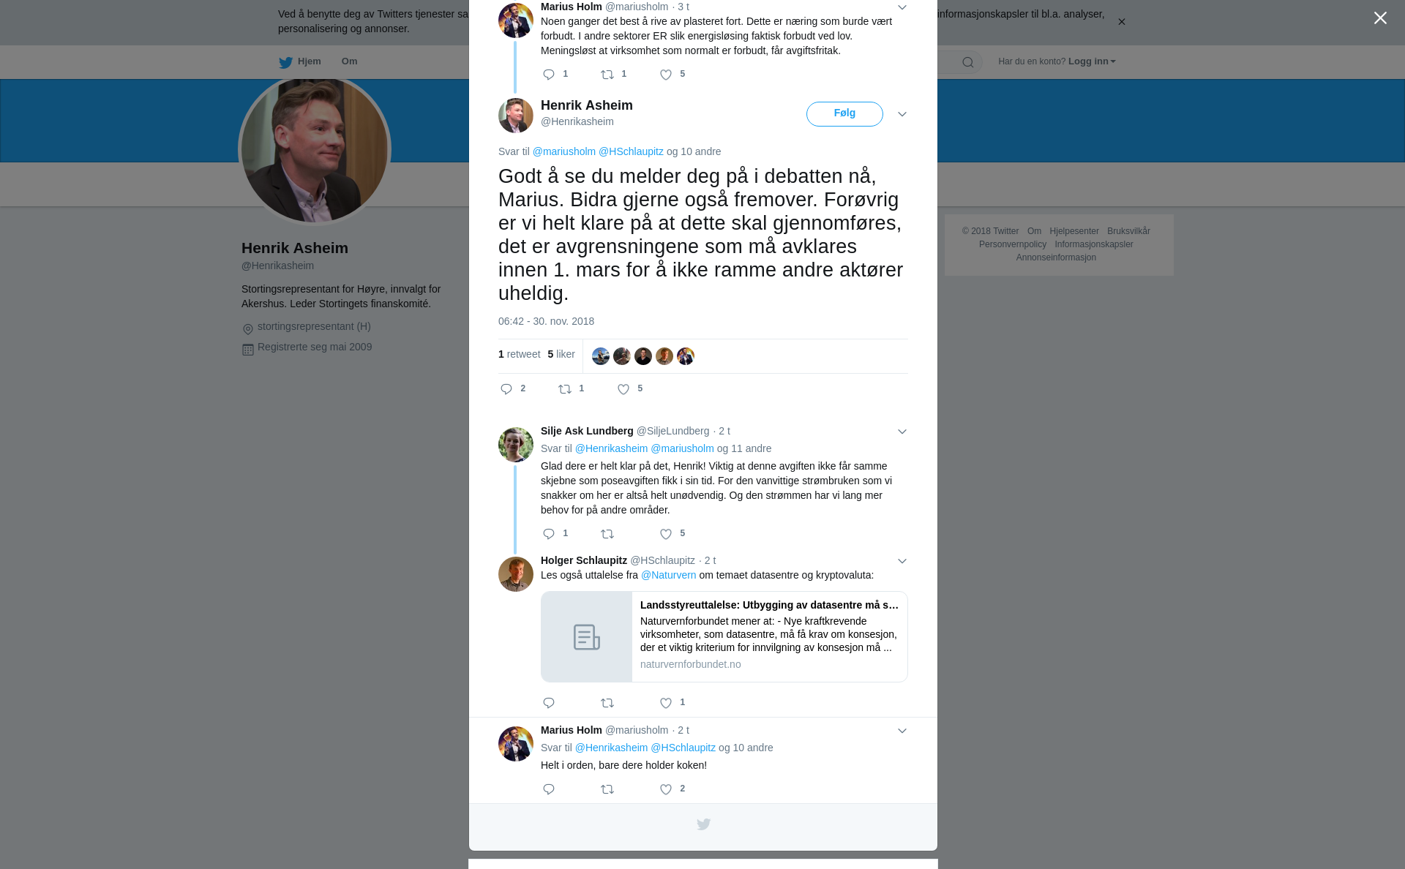Like Marius Holm's 'Helt i orden' tweet
Viewport: 1405px width, 869px height.
point(666,789)
